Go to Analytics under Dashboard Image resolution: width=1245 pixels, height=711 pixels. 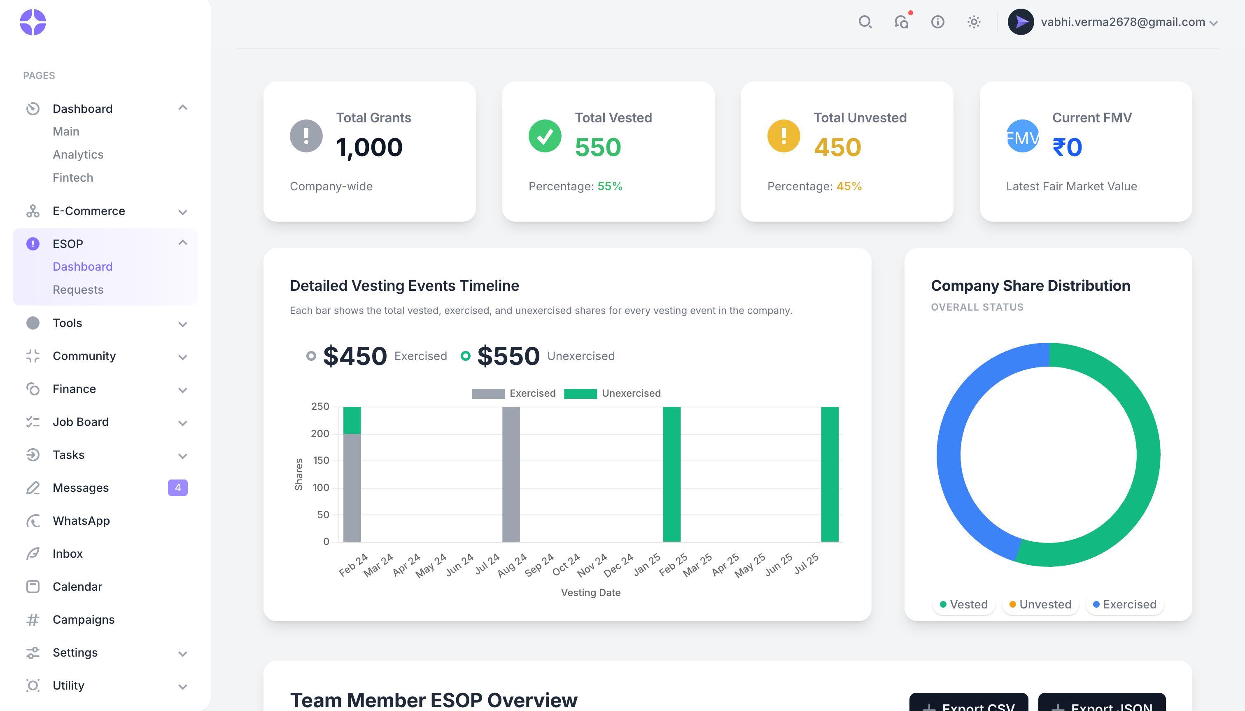click(78, 154)
